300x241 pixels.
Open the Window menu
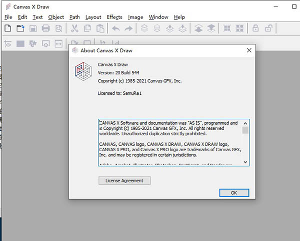[158, 17]
